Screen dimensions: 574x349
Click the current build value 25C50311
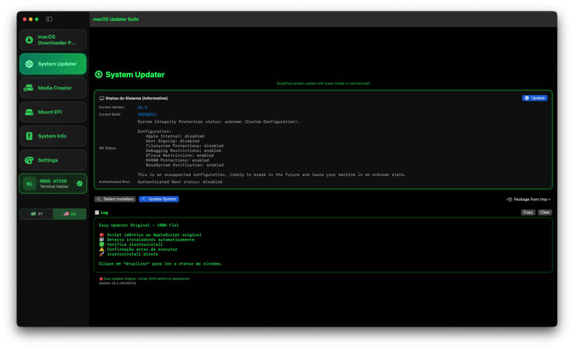click(x=147, y=115)
